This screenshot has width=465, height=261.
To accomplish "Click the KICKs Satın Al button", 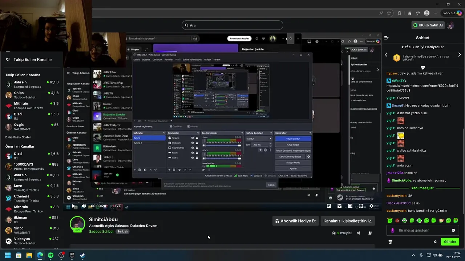I will tap(428, 25).
